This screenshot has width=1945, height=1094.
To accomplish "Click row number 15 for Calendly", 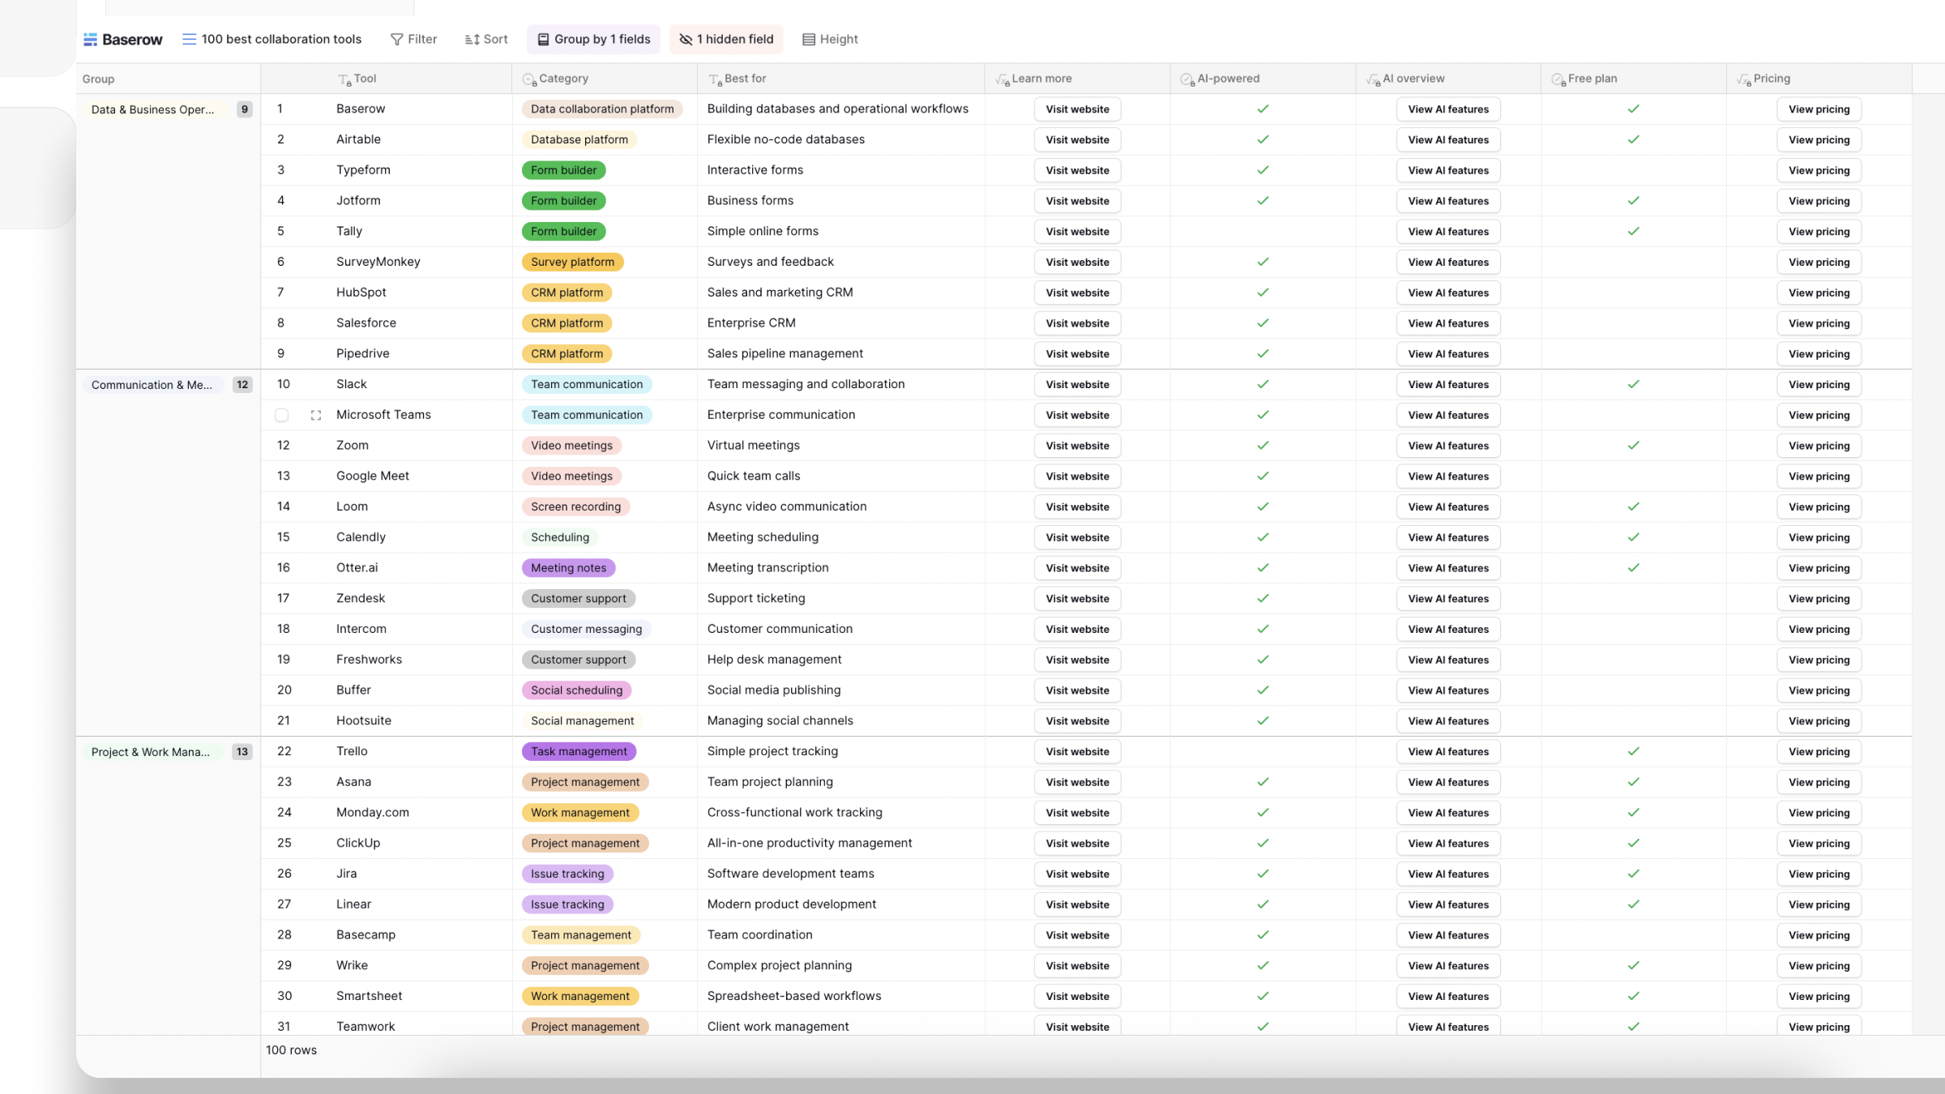I will coord(283,537).
